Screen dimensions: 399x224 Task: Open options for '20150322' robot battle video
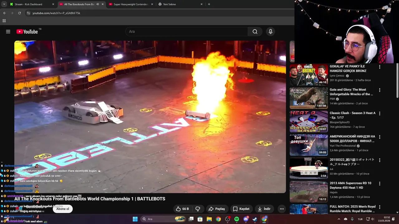coord(379,160)
